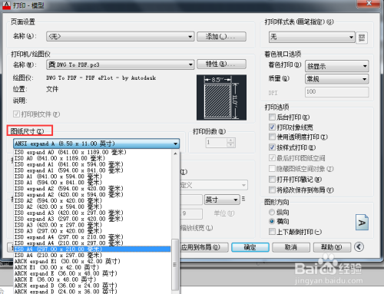This screenshot has height=294, width=384.
Task: Choose 'ISO expand A1 (841.00 x 594.00 毫米)'
Action: pos(92,164)
